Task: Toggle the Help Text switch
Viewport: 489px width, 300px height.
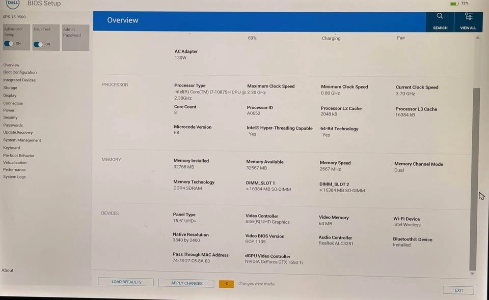Action: click(39, 44)
